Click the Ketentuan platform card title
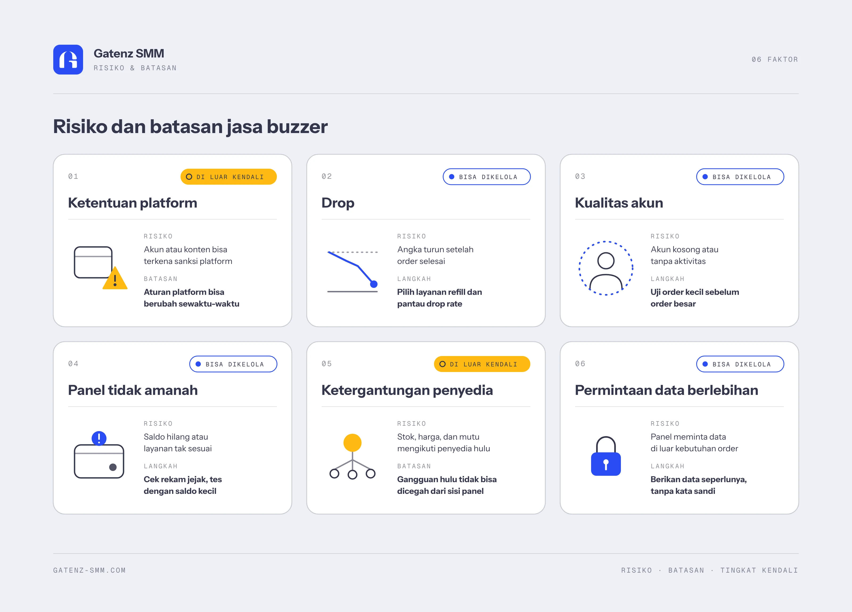This screenshot has width=852, height=612. coord(133,203)
